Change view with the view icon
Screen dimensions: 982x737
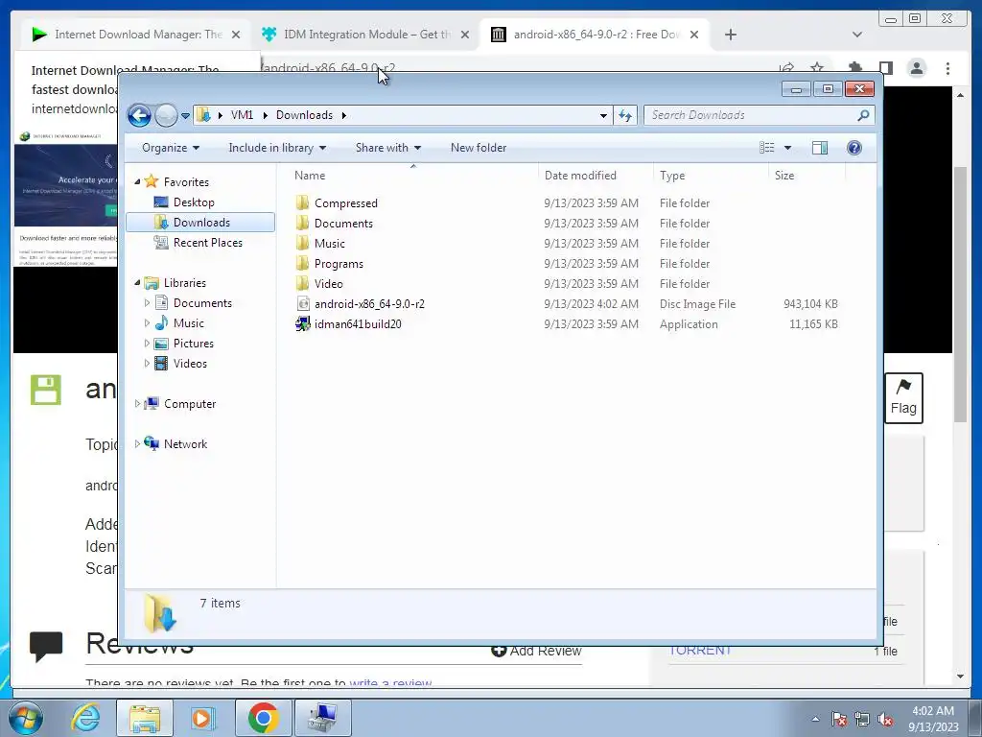[767, 148]
